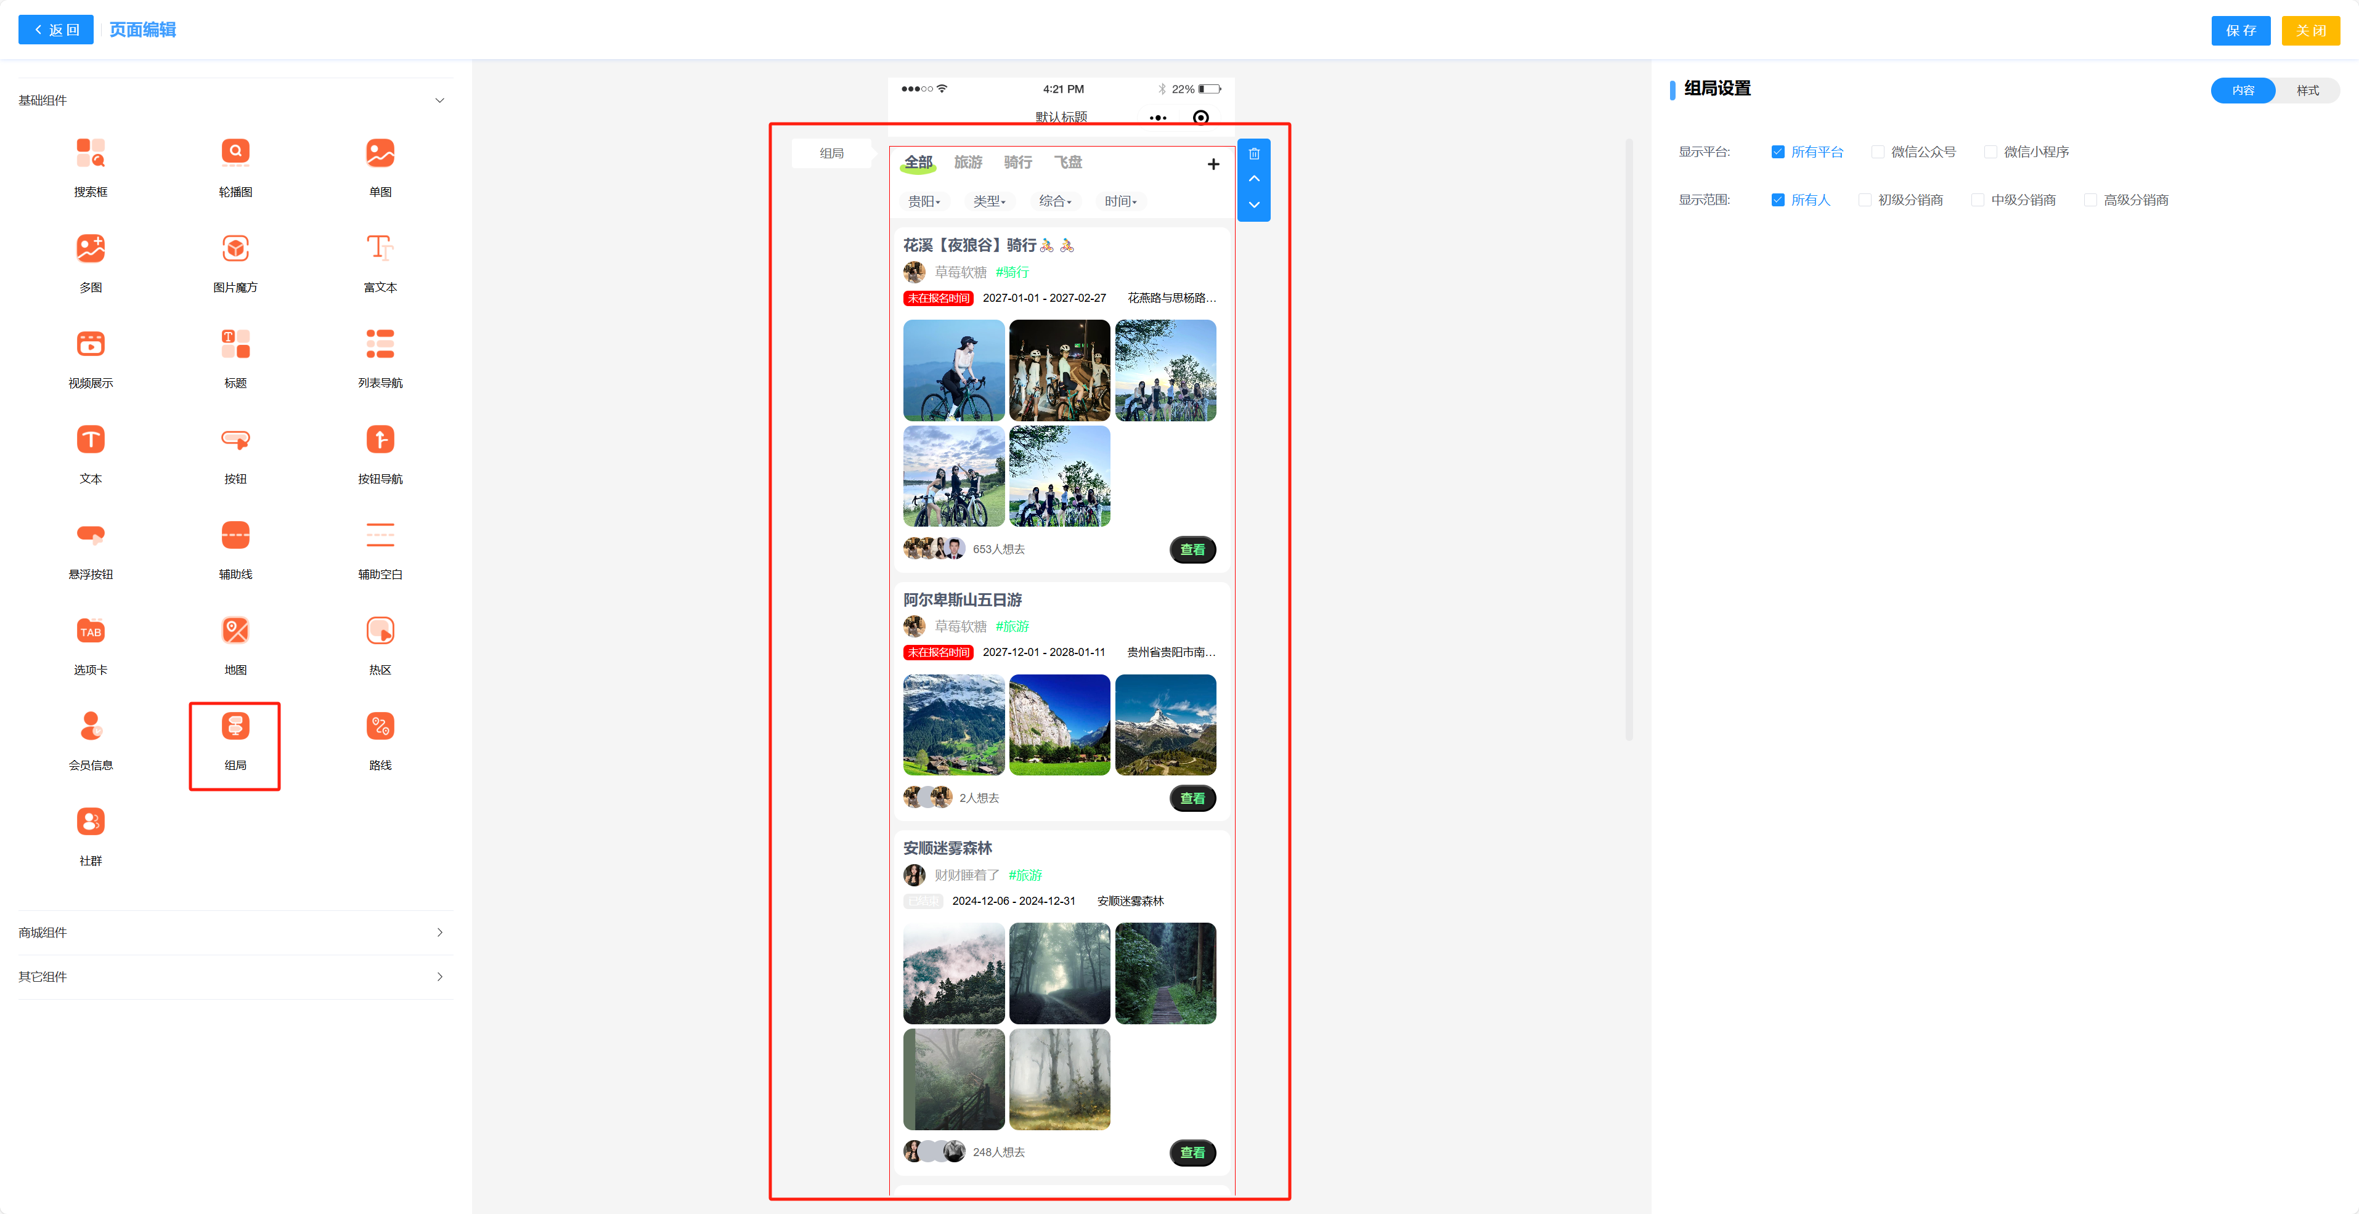Select the 地图 map component

235,631
